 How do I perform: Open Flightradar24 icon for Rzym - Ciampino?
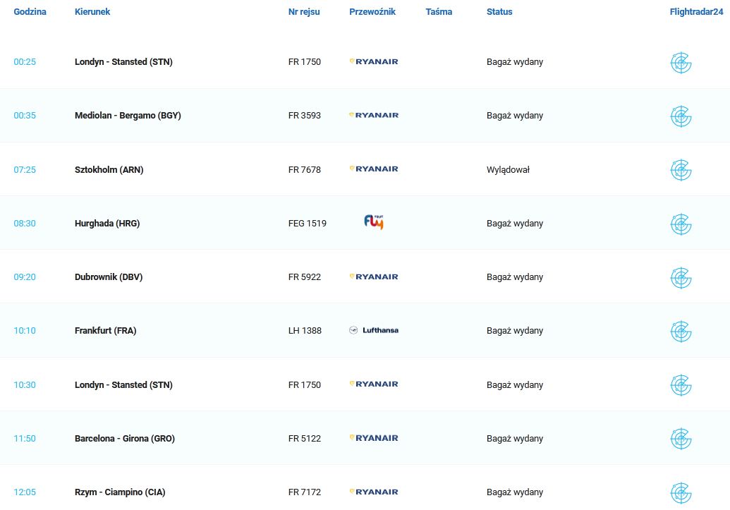click(x=681, y=492)
